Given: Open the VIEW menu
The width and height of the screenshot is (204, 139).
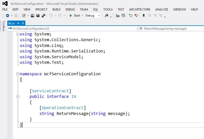Looking at the screenshot, I should click(x=27, y=9).
